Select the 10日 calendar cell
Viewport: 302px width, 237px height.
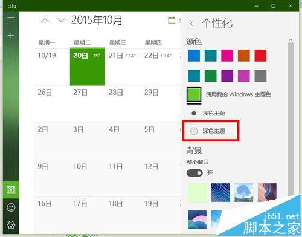click(x=88, y=178)
